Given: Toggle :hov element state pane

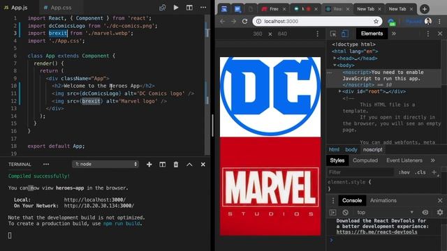Looking at the screenshot, I should (404, 172).
